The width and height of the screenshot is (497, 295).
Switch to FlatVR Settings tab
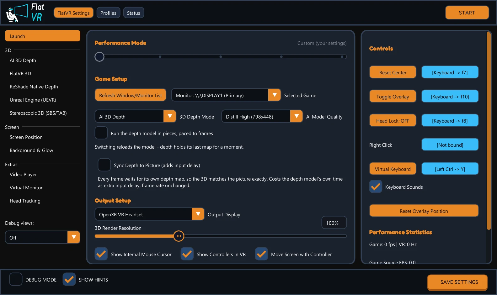pos(73,13)
